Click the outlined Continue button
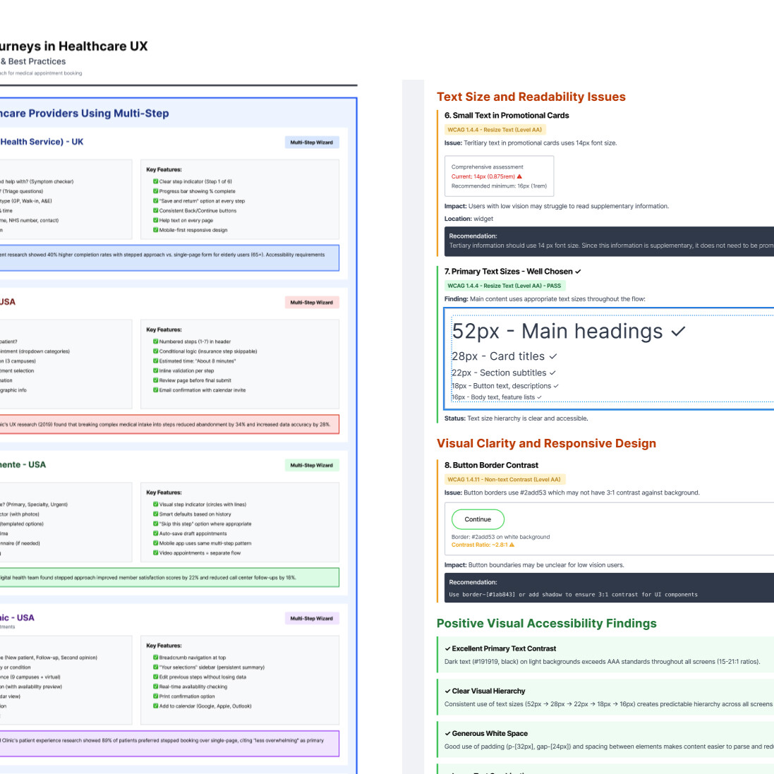 pyautogui.click(x=478, y=519)
